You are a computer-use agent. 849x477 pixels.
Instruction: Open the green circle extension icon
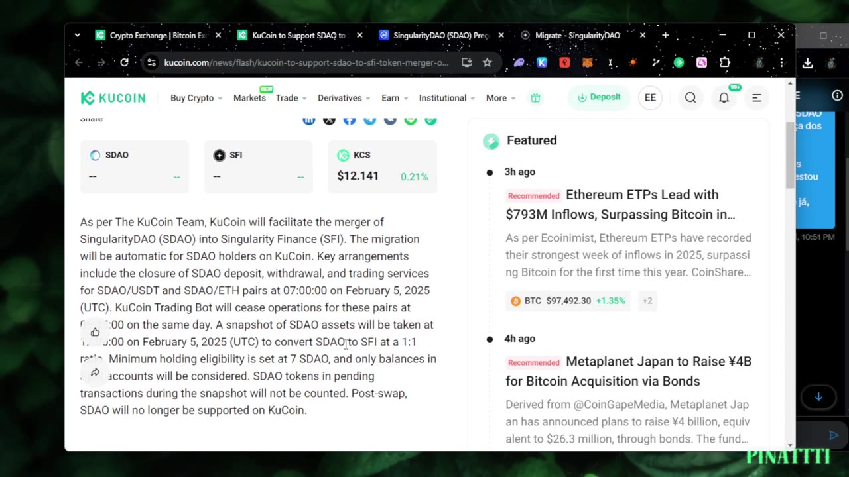coord(679,62)
